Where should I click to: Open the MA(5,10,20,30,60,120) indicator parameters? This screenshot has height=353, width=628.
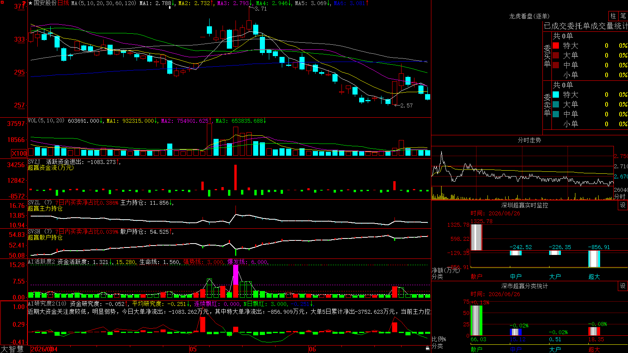coord(104,3)
